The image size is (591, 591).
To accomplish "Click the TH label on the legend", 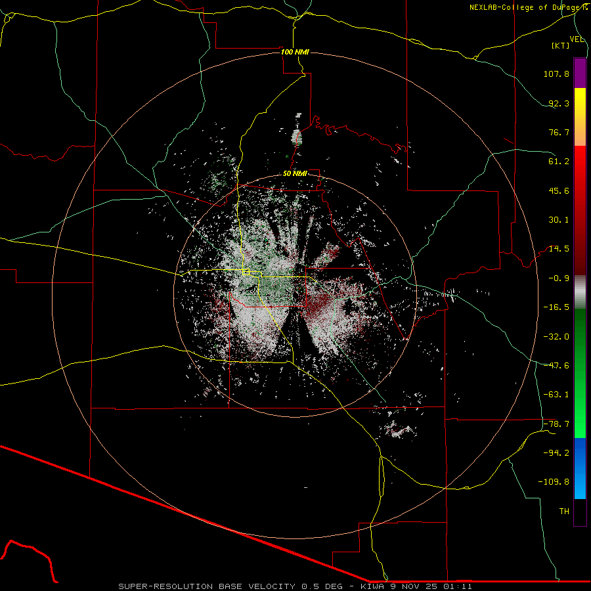I will [564, 512].
